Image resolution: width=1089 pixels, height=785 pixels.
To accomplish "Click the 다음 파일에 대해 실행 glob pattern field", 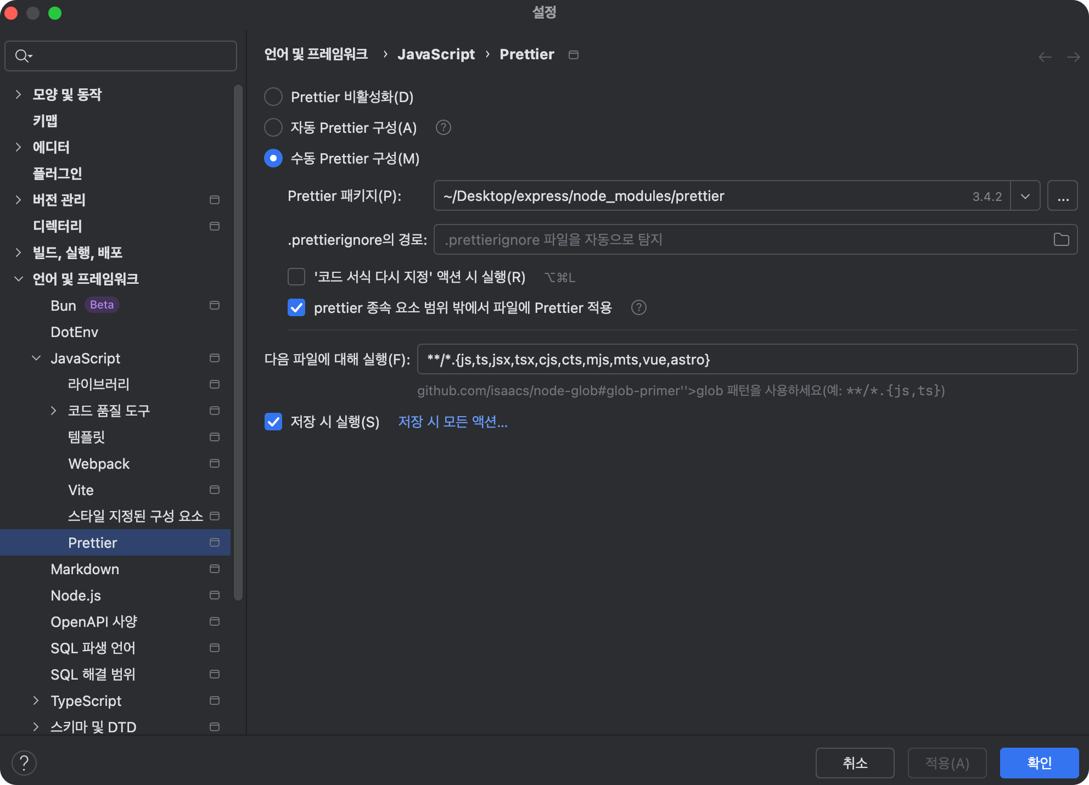I will (746, 360).
